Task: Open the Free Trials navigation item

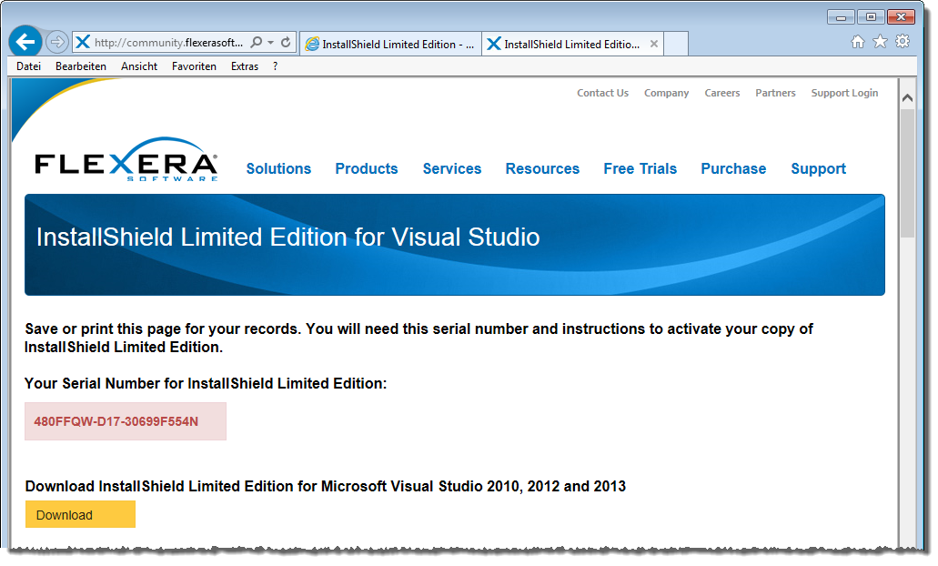Action: pyautogui.click(x=640, y=168)
